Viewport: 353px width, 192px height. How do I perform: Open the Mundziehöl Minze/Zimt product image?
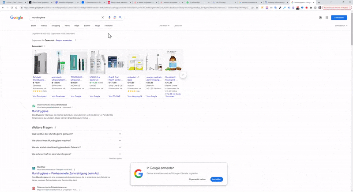click(x=173, y=62)
